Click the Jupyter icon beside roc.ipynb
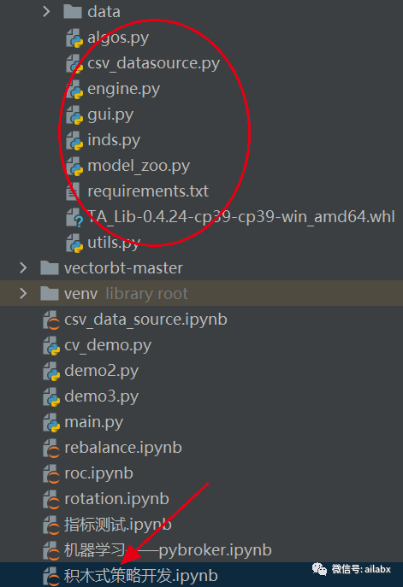The height and width of the screenshot is (587, 403). coord(51,474)
